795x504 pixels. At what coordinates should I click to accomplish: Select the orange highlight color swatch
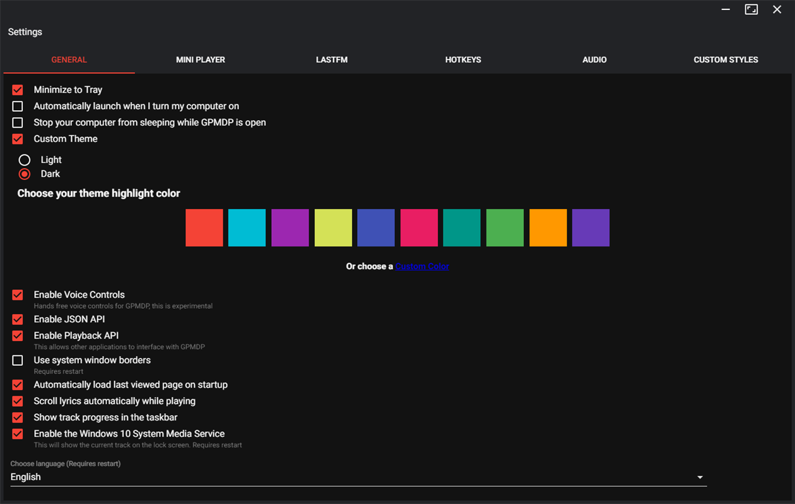(x=548, y=228)
